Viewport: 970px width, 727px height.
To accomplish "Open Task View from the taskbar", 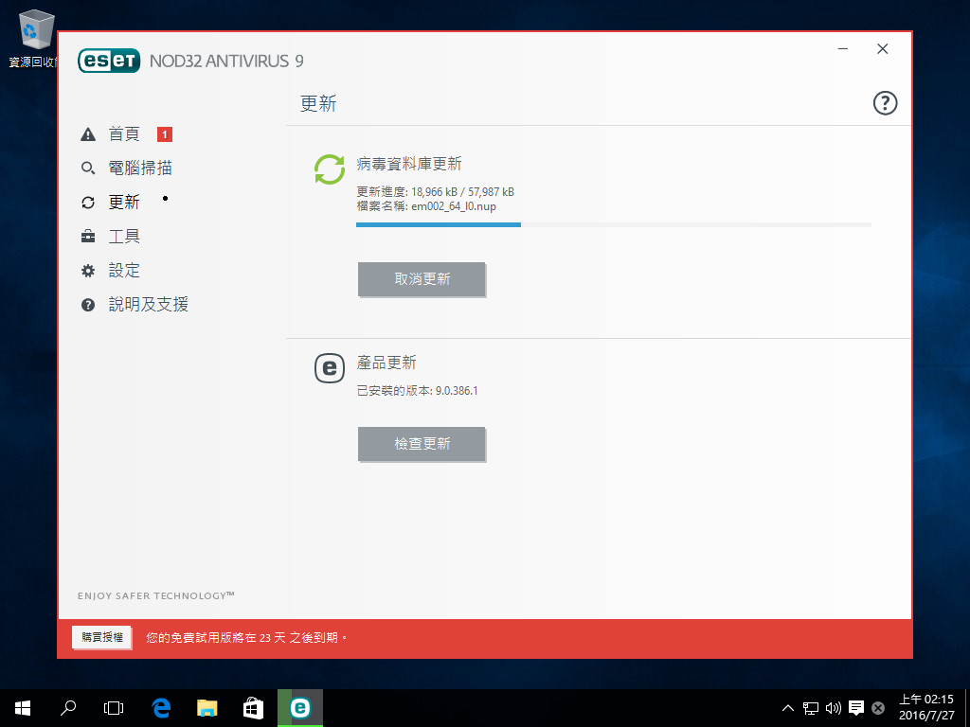I will point(114,708).
